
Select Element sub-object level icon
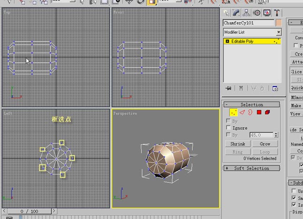(x=267, y=112)
